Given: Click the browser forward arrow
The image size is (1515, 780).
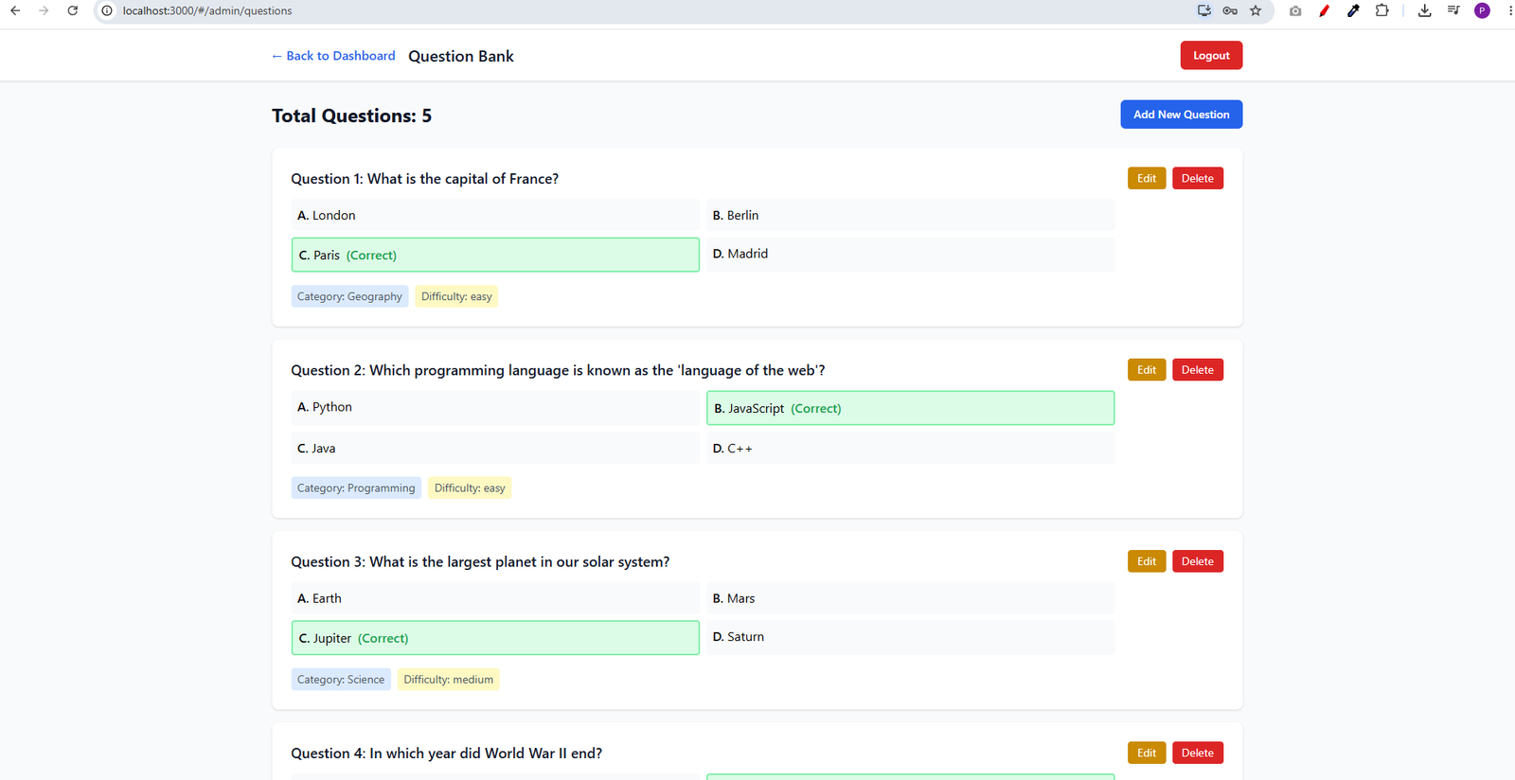Looking at the screenshot, I should pyautogui.click(x=44, y=10).
